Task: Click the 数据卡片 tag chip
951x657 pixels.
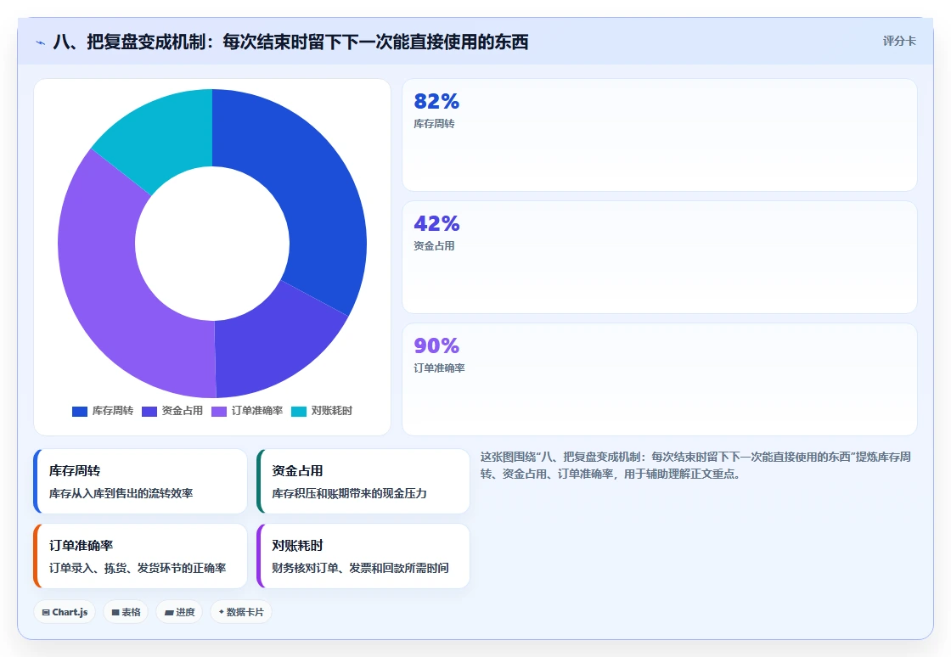Action: pyautogui.click(x=241, y=612)
